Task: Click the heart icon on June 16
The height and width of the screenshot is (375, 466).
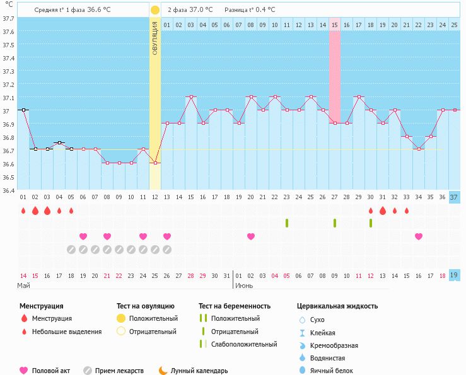Action: click(x=419, y=236)
